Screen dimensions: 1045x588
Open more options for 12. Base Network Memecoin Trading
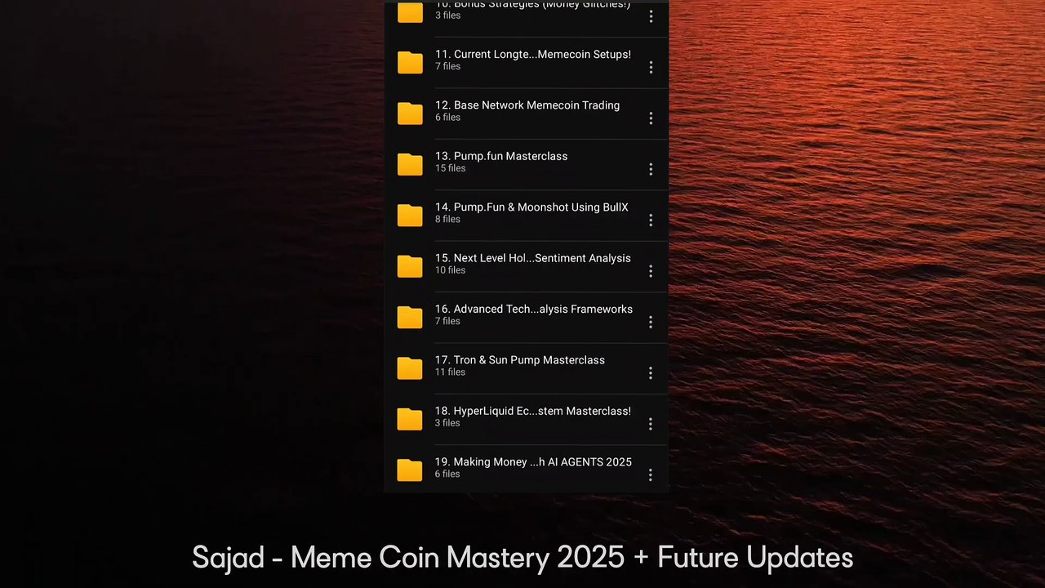[x=651, y=118]
